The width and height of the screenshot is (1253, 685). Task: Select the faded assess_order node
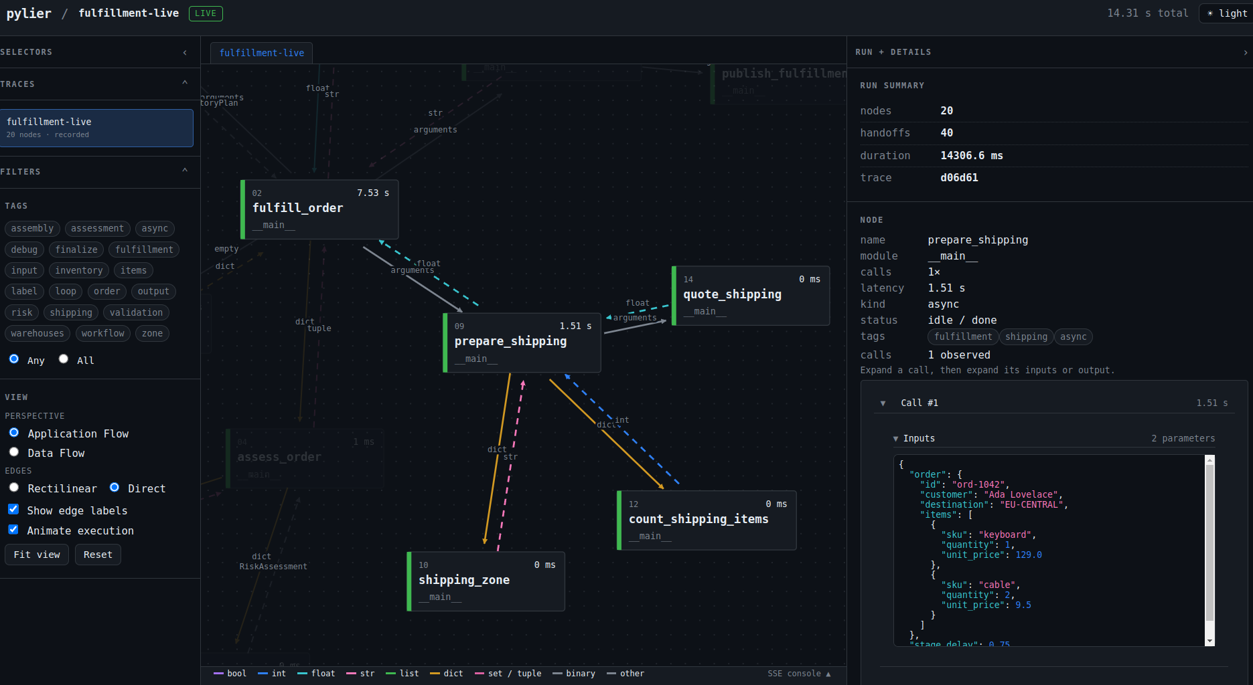[305, 458]
